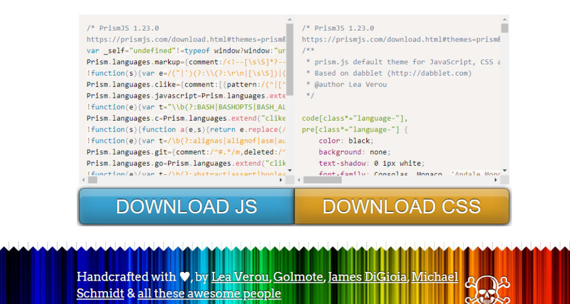The width and height of the screenshot is (570, 304).
Task: Click the heart icon in footer
Action: click(185, 277)
